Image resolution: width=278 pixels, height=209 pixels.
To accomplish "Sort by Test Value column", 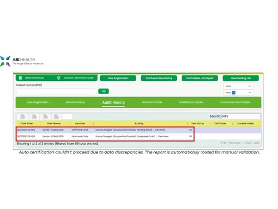I will [197, 123].
